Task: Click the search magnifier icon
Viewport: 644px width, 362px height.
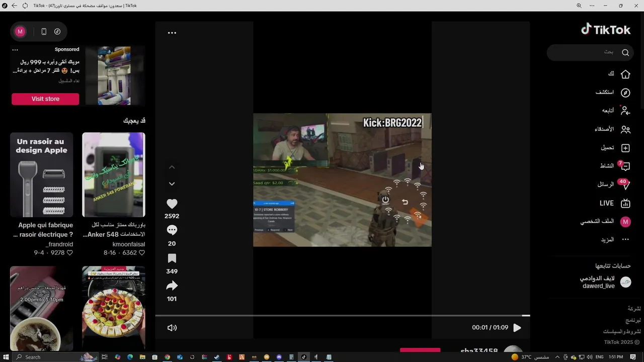Action: pyautogui.click(x=625, y=52)
